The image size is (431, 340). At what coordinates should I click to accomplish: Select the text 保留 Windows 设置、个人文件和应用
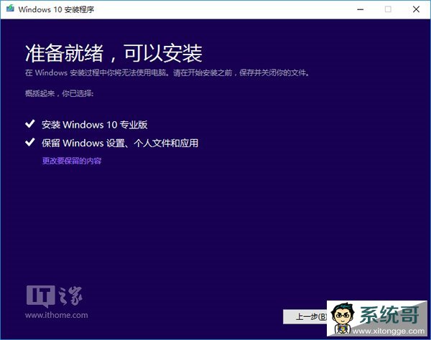coord(120,143)
